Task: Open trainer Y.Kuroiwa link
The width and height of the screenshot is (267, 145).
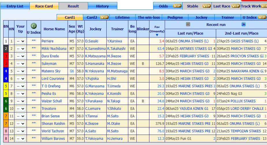Action: [x=115, y=41]
